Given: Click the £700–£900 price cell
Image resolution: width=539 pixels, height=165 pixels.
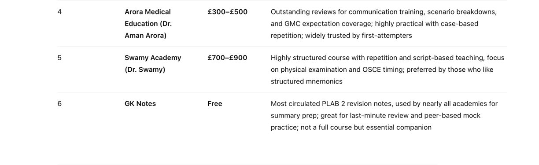Looking at the screenshot, I should (227, 58).
